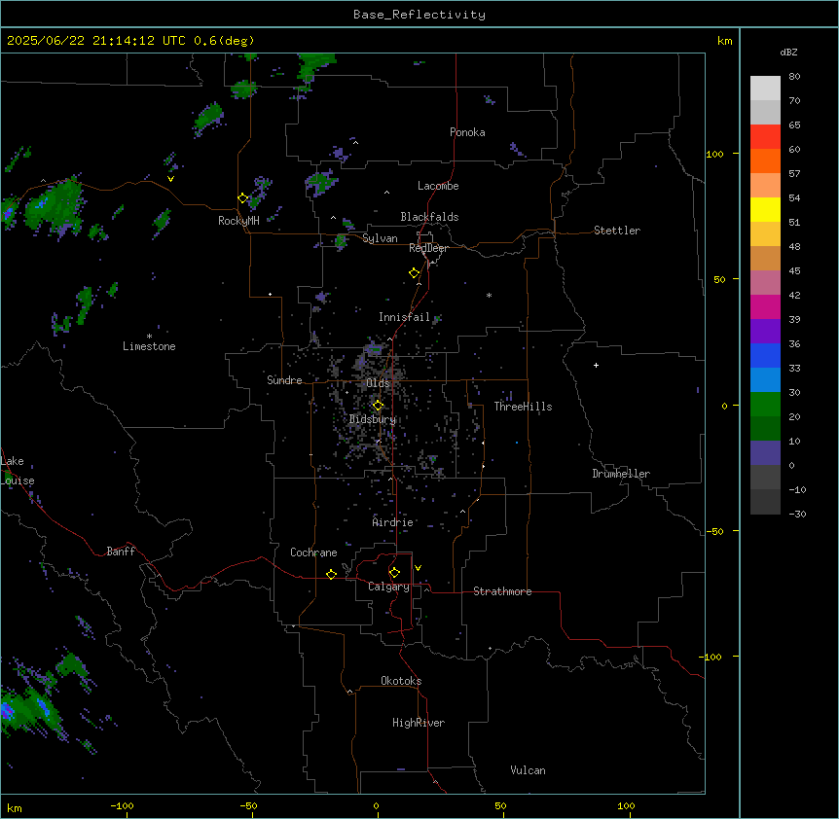Click the HighRiver label
839x819 pixels.
tap(419, 723)
